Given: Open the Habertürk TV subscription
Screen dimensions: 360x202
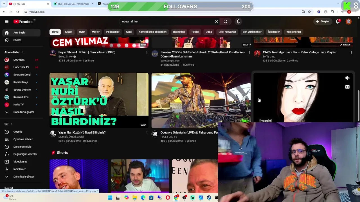Looking at the screenshot, I should pos(21,67).
